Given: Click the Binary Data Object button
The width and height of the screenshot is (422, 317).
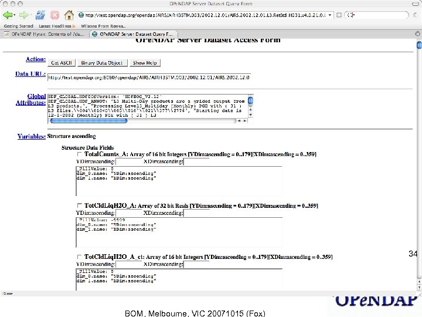Looking at the screenshot, I should [x=102, y=63].
